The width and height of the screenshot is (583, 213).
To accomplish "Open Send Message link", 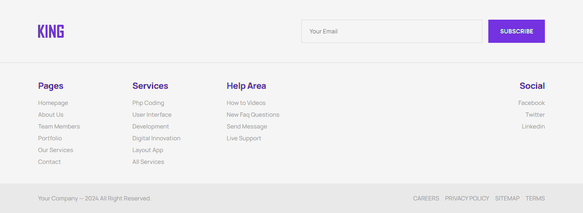I will (247, 127).
